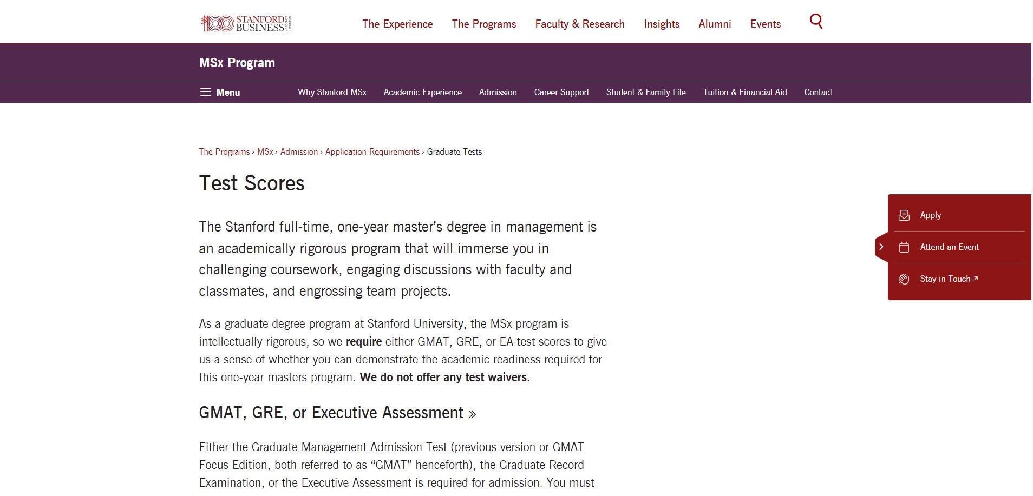
Task: Open The Programs top menu
Action: tap(484, 24)
